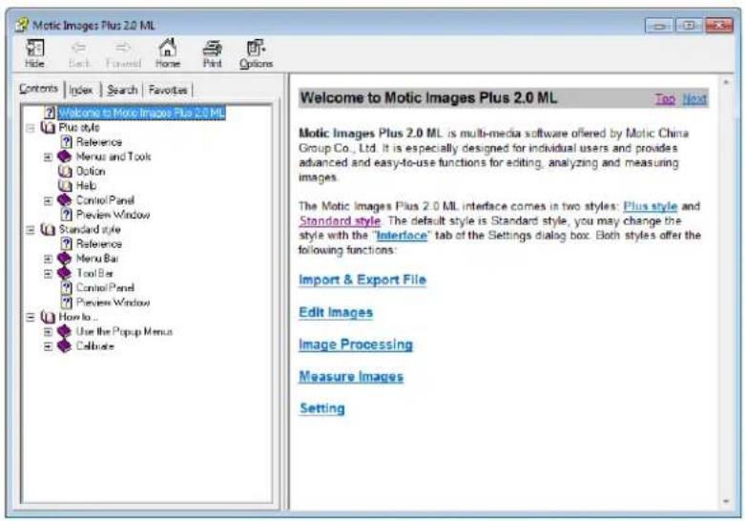The height and width of the screenshot is (521, 745).
Task: Expand the Tool Bar node
Action: [48, 273]
